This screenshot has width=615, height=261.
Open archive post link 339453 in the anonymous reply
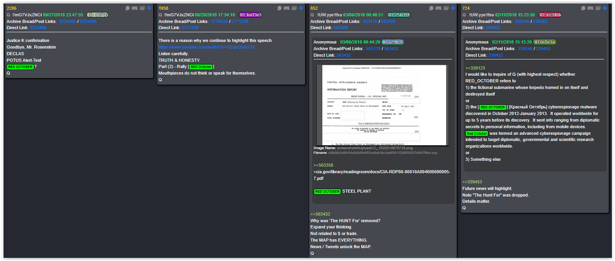pyautogui.click(x=543, y=49)
